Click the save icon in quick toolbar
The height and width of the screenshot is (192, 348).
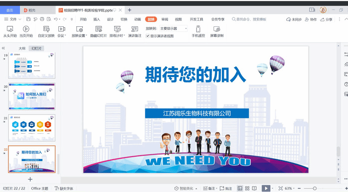(28, 19)
